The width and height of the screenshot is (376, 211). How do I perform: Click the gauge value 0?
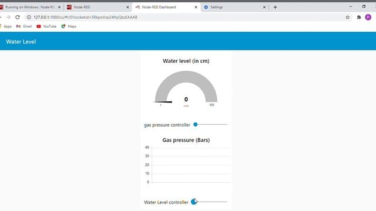coord(186,99)
